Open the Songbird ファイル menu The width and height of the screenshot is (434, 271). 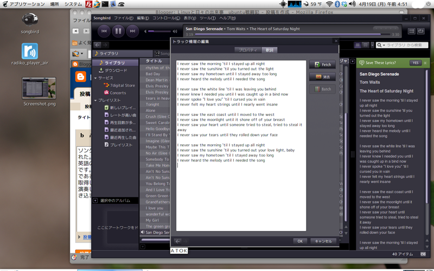point(124,18)
